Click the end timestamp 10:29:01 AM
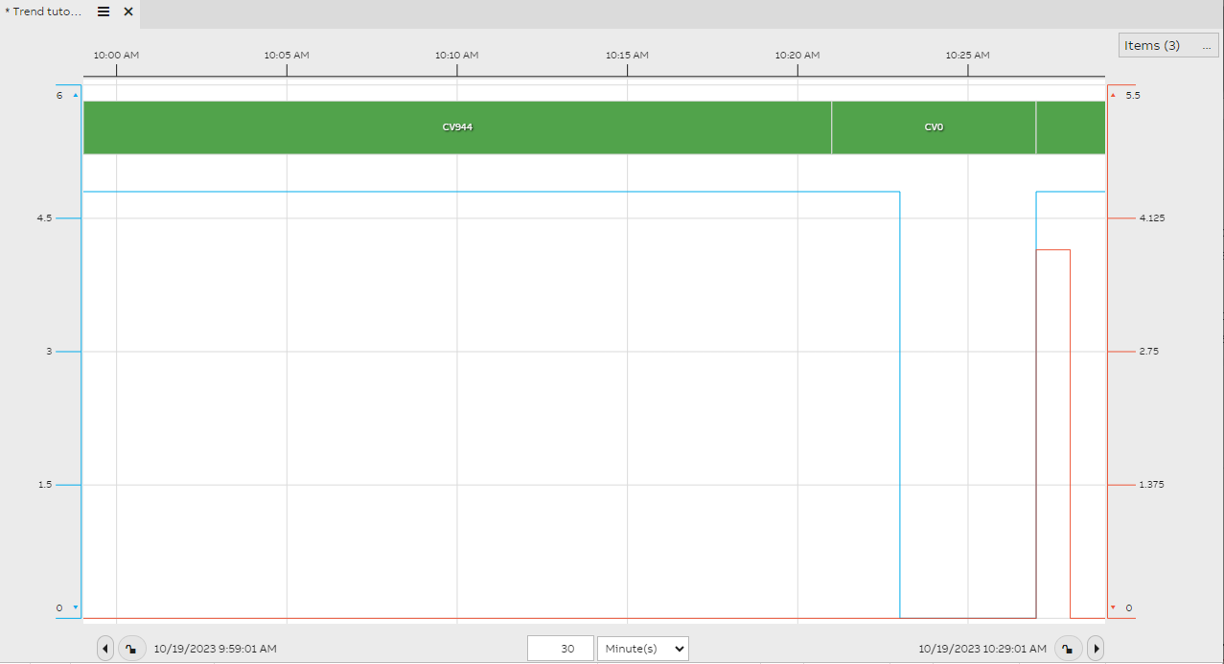Image resolution: width=1224 pixels, height=664 pixels. [x=982, y=648]
